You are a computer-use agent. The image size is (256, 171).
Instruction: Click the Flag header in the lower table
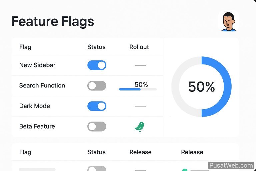coord(25,152)
